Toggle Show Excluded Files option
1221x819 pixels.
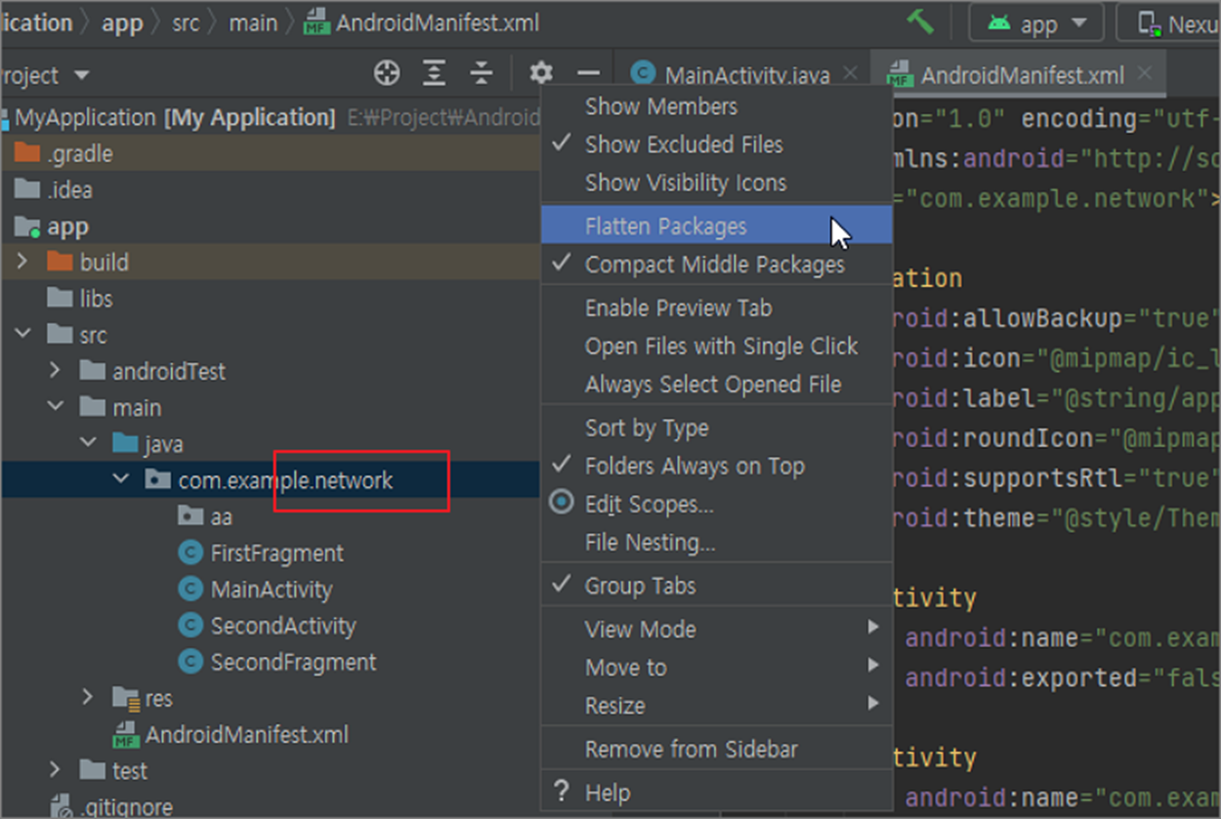coord(716,144)
